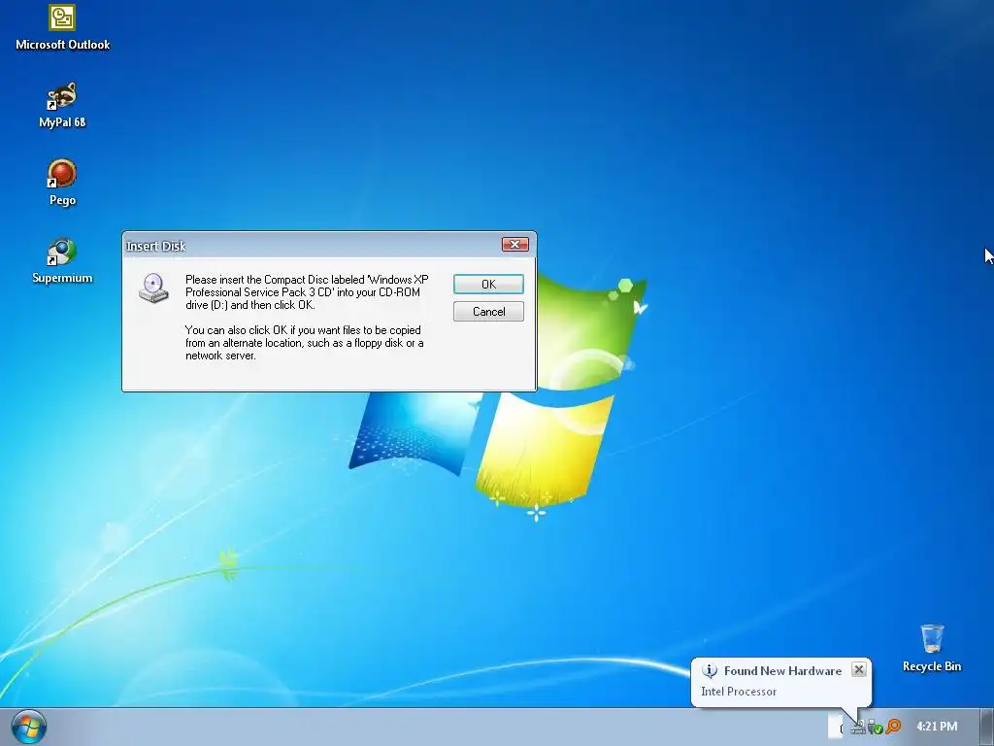Cancel the Insert Disk dialog
This screenshot has width=994, height=746.
pos(488,312)
